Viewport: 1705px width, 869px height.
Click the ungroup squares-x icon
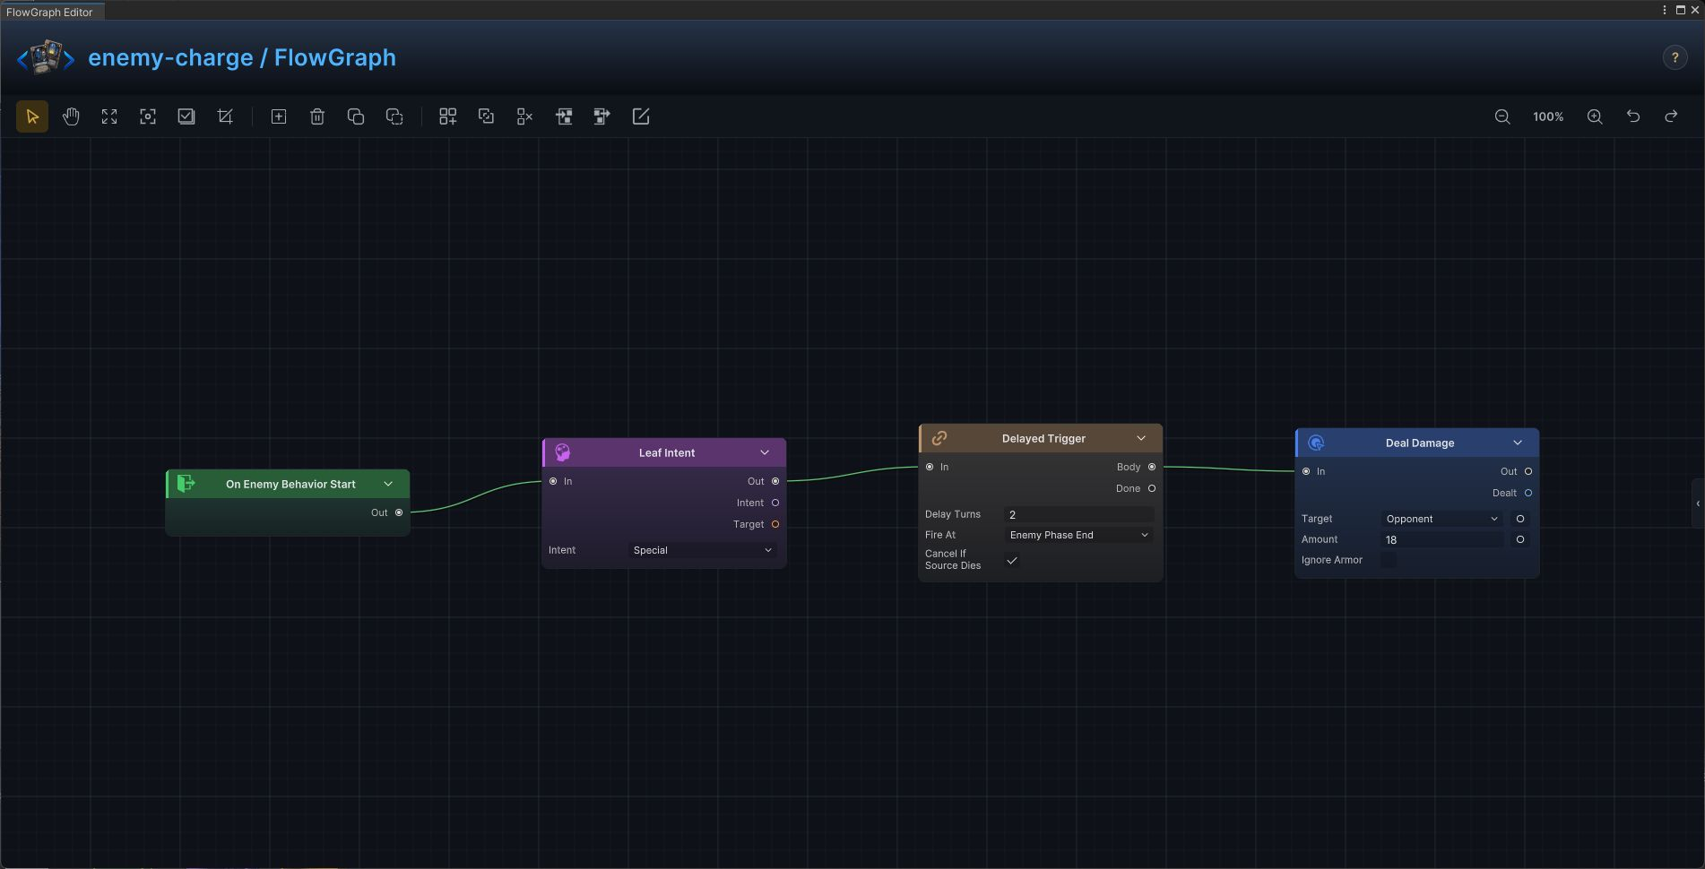coord(525,116)
